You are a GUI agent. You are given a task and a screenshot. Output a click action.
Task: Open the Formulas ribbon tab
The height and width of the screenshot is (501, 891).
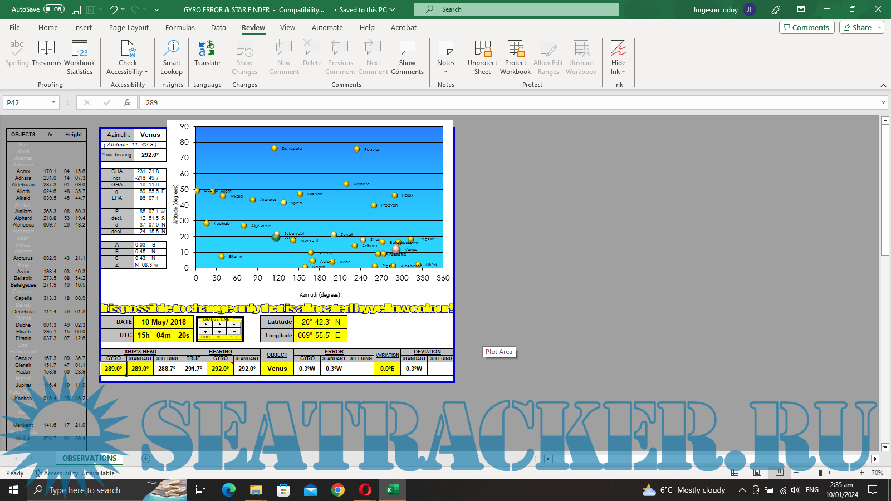[x=180, y=27]
